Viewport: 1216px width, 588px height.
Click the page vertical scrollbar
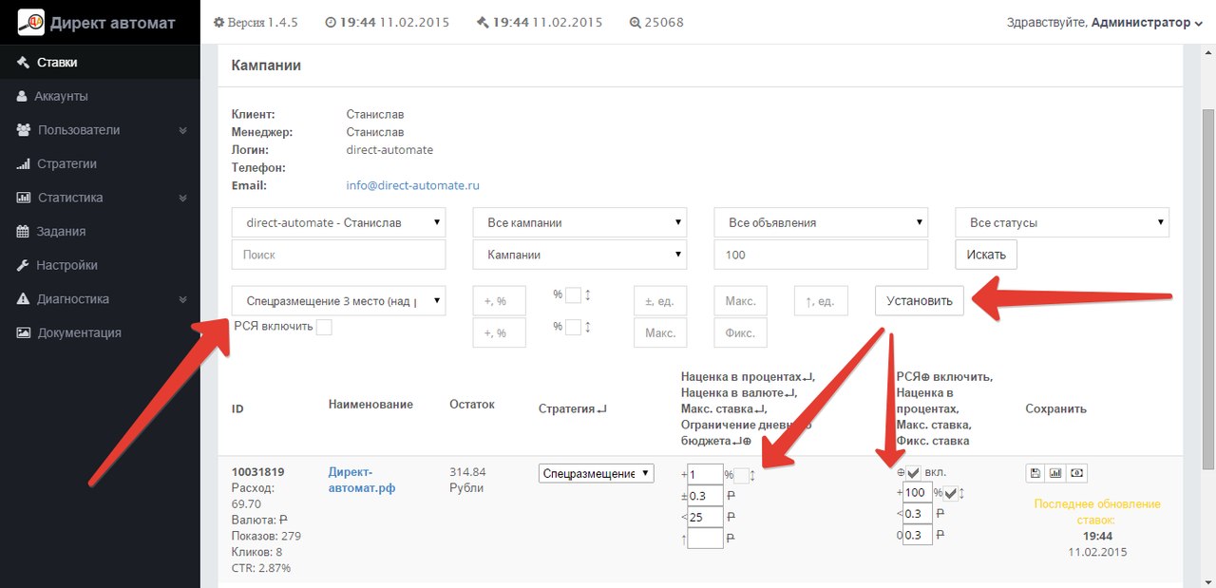(1207, 285)
